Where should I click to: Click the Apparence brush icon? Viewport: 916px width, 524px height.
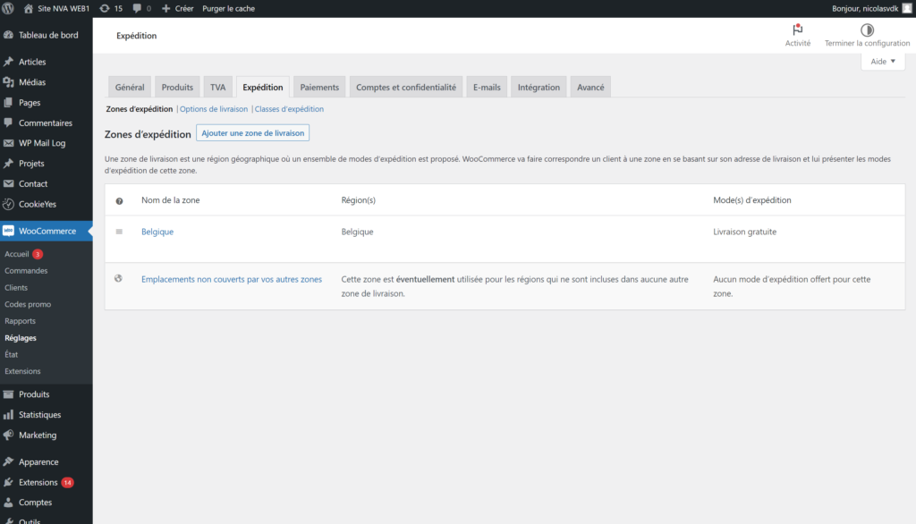pos(8,461)
